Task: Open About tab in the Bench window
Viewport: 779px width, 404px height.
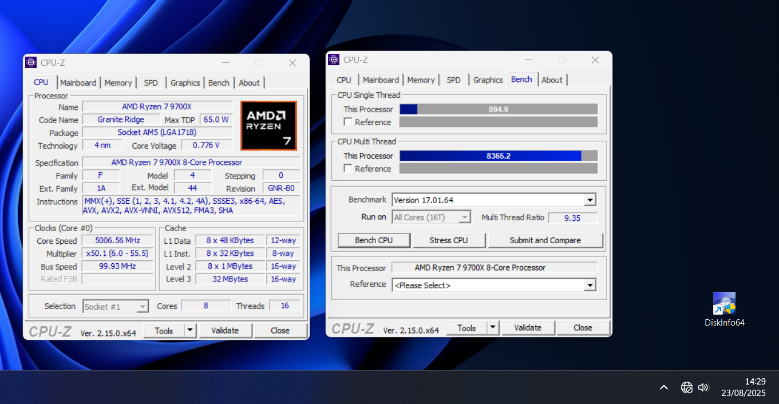Action: 552,80
